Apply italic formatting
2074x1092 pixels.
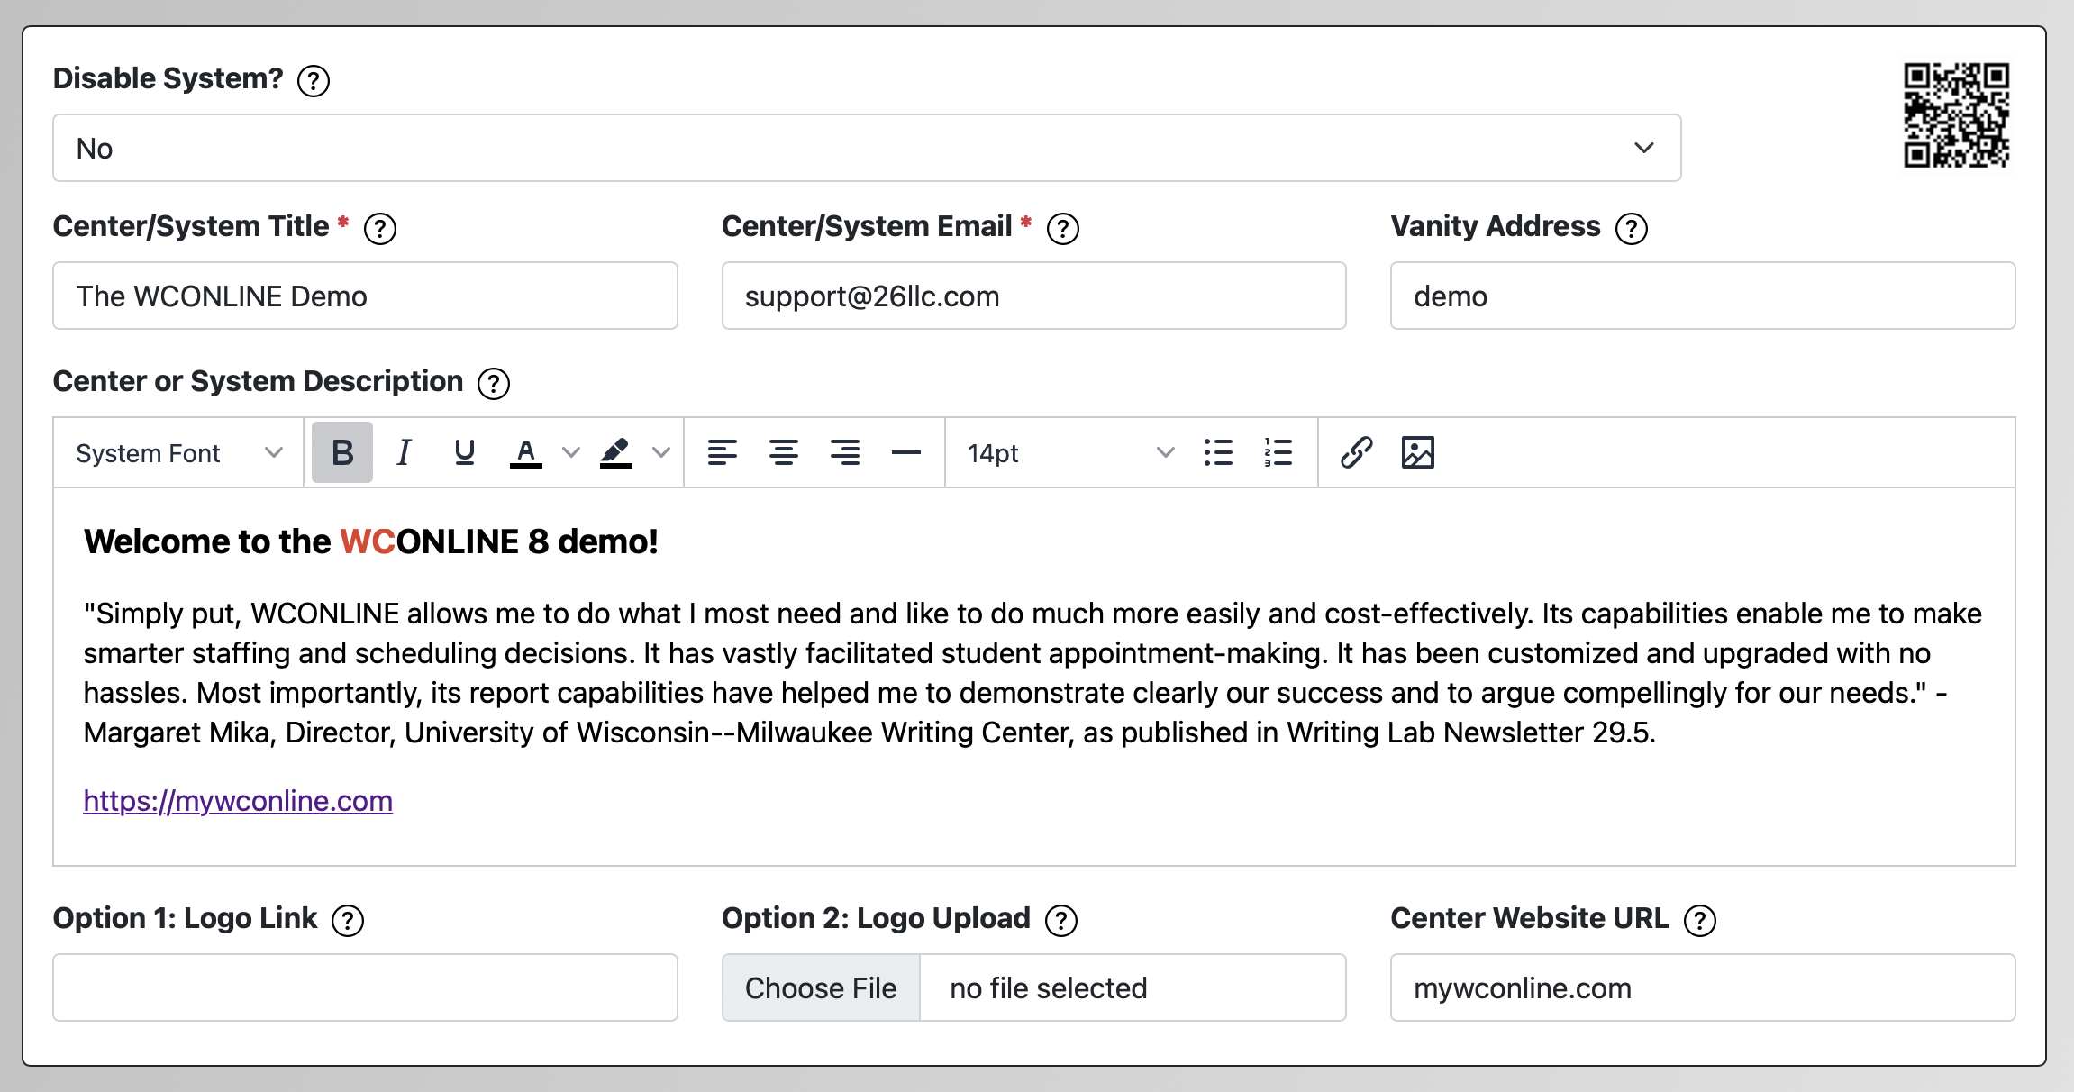click(x=404, y=452)
